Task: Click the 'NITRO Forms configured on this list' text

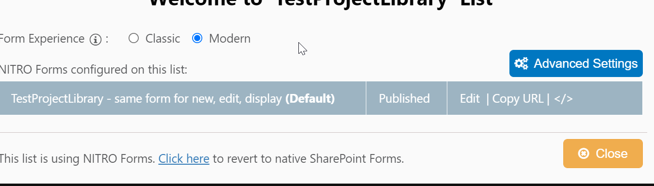Action: tap(94, 70)
